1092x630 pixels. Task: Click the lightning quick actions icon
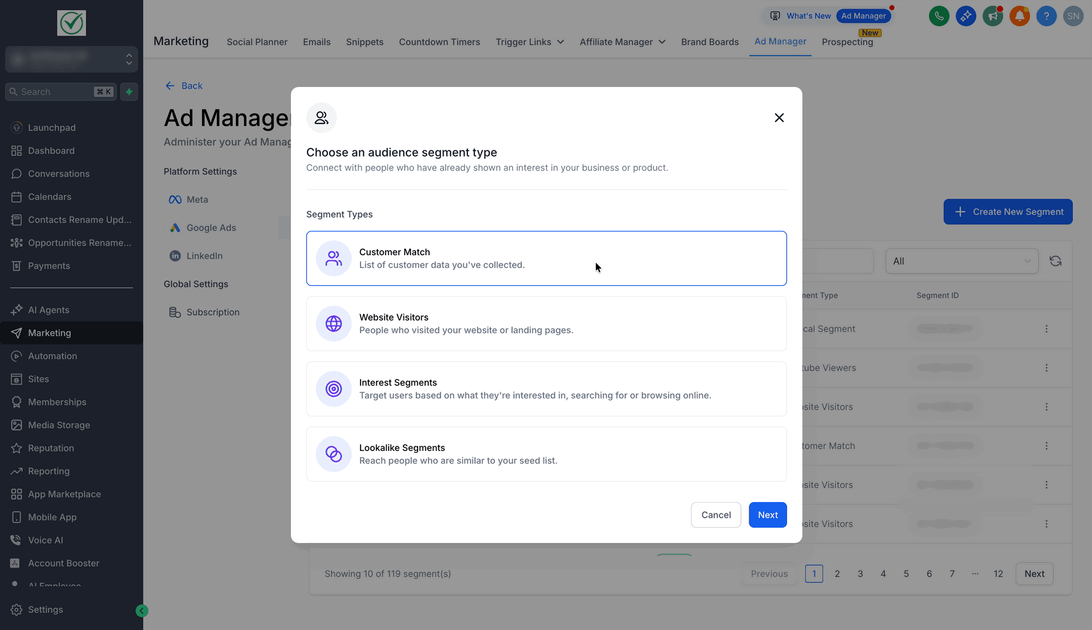pyautogui.click(x=129, y=92)
